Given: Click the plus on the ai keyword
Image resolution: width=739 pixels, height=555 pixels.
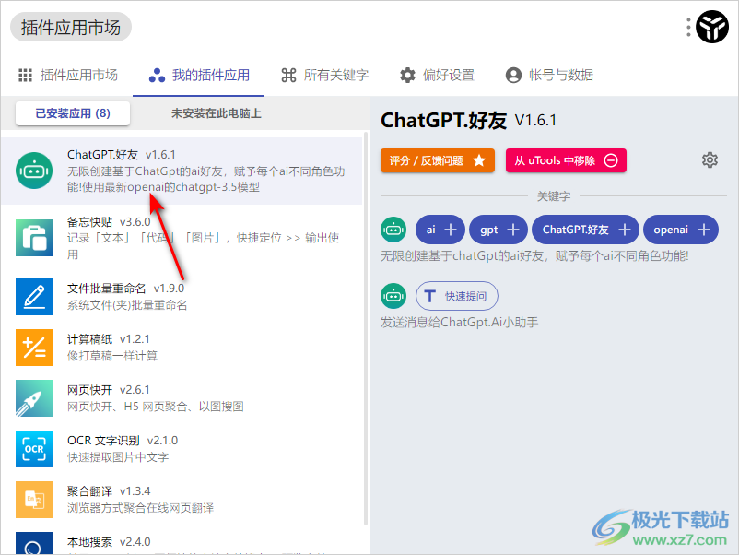Looking at the screenshot, I should (451, 230).
